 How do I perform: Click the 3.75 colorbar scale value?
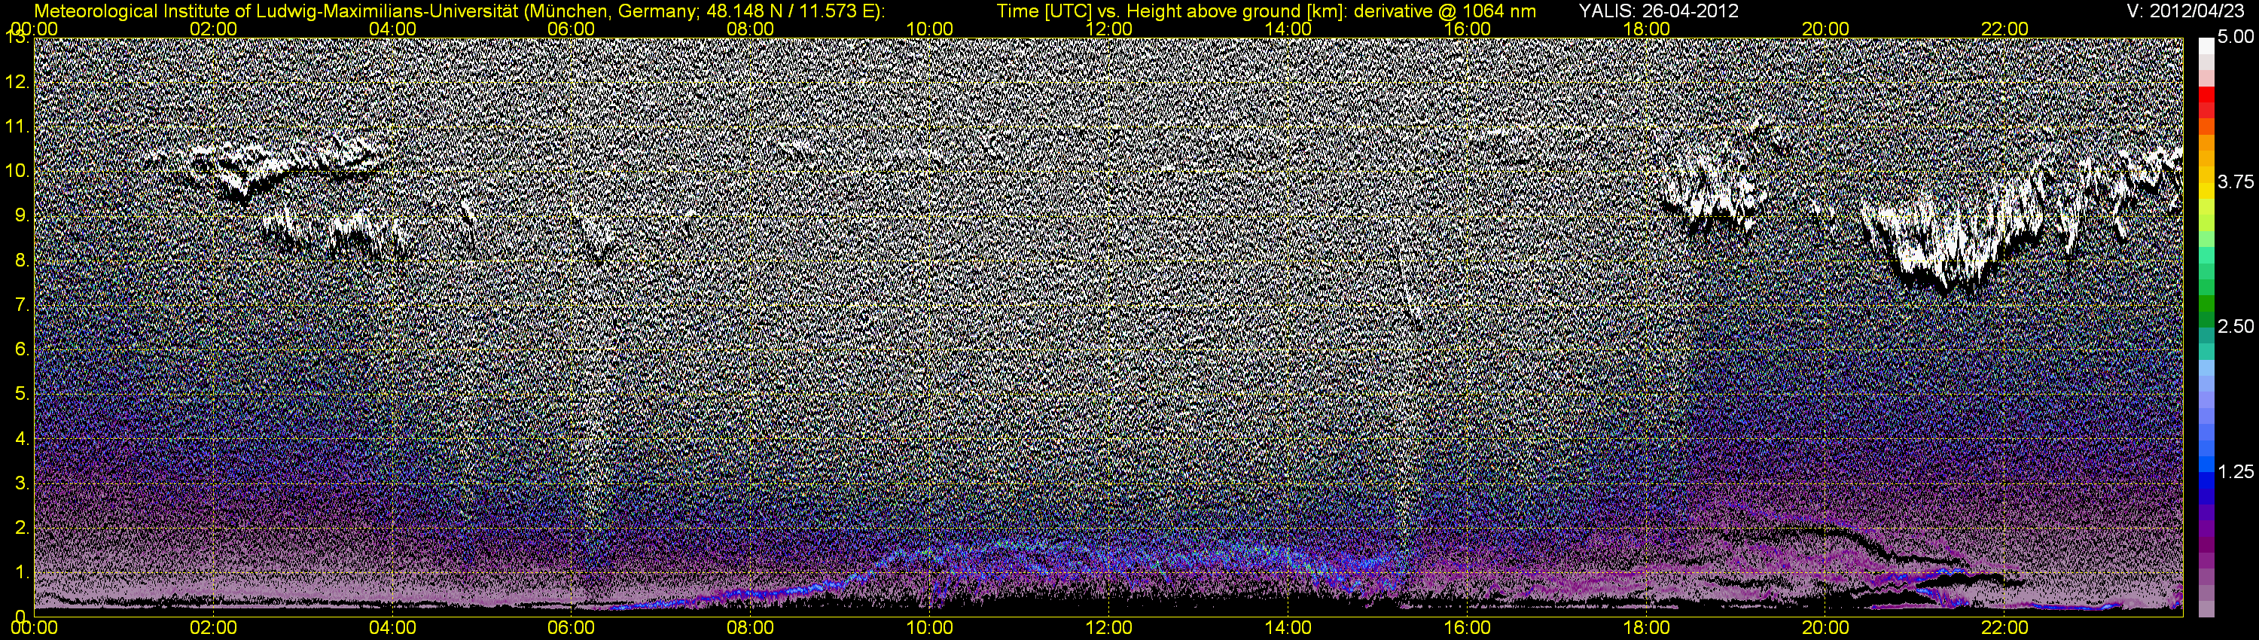click(x=2236, y=181)
